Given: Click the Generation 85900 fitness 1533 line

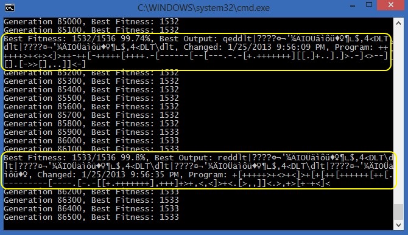Looking at the screenshot, I should (x=91, y=132).
